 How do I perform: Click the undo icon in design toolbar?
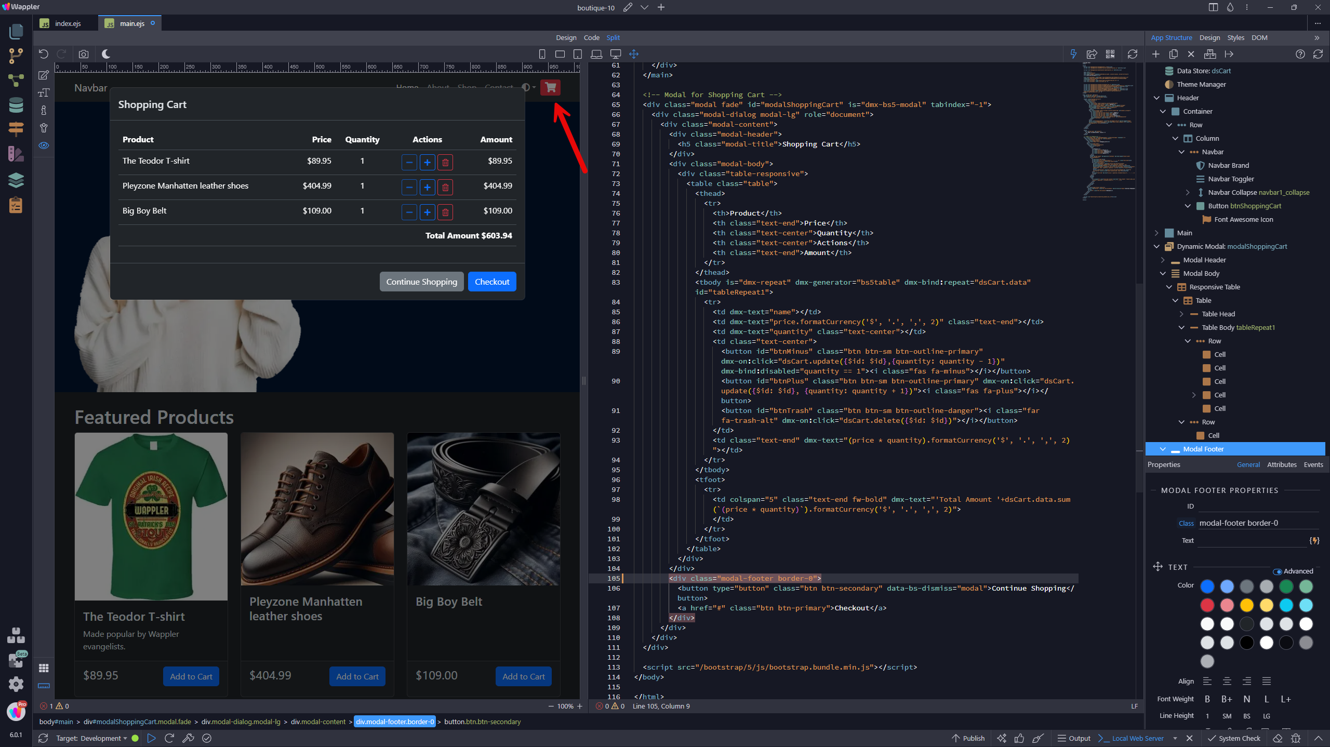44,54
